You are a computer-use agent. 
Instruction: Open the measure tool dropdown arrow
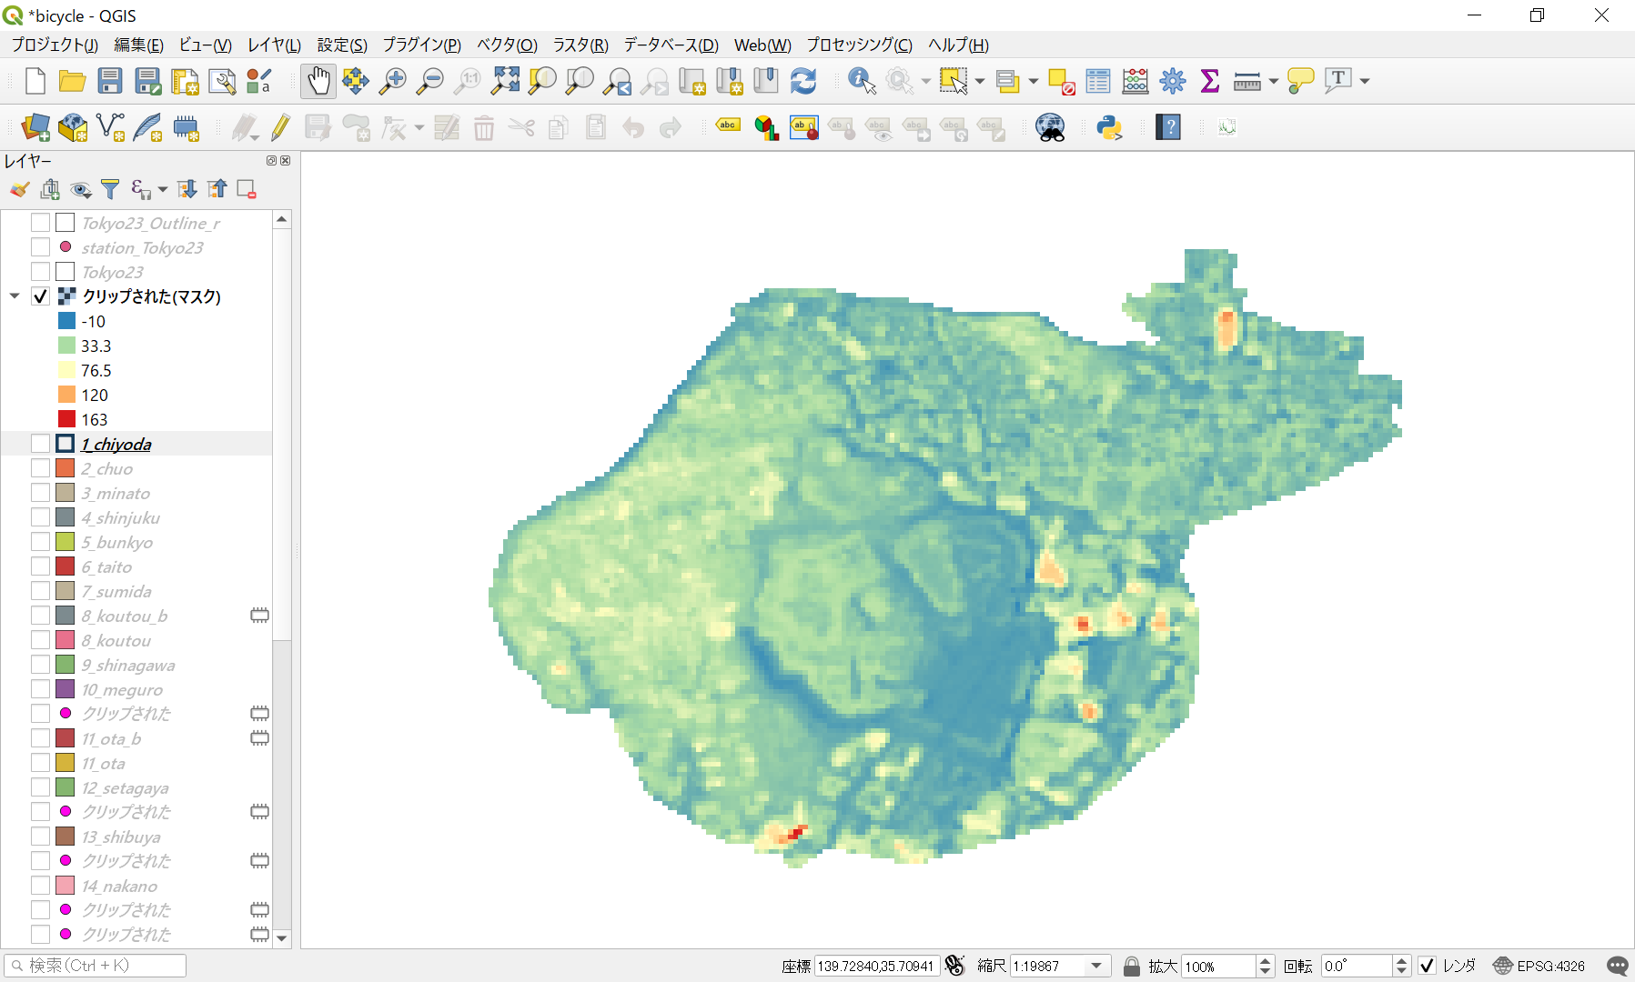[x=1273, y=81]
